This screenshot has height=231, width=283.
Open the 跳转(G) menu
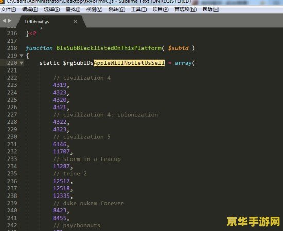pyautogui.click(x=117, y=9)
